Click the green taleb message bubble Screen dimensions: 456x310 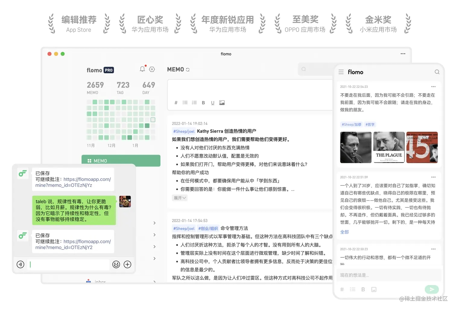point(74,210)
